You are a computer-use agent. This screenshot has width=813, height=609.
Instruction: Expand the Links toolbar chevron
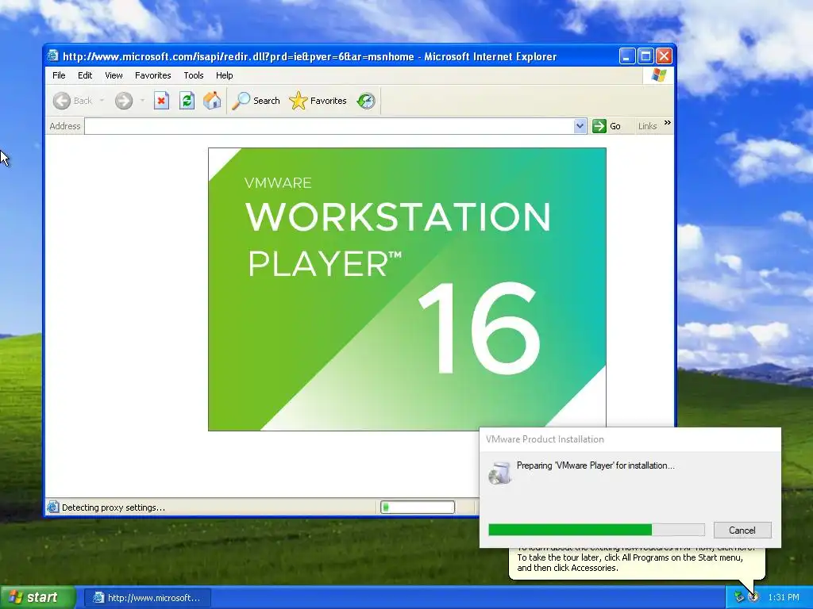click(667, 123)
